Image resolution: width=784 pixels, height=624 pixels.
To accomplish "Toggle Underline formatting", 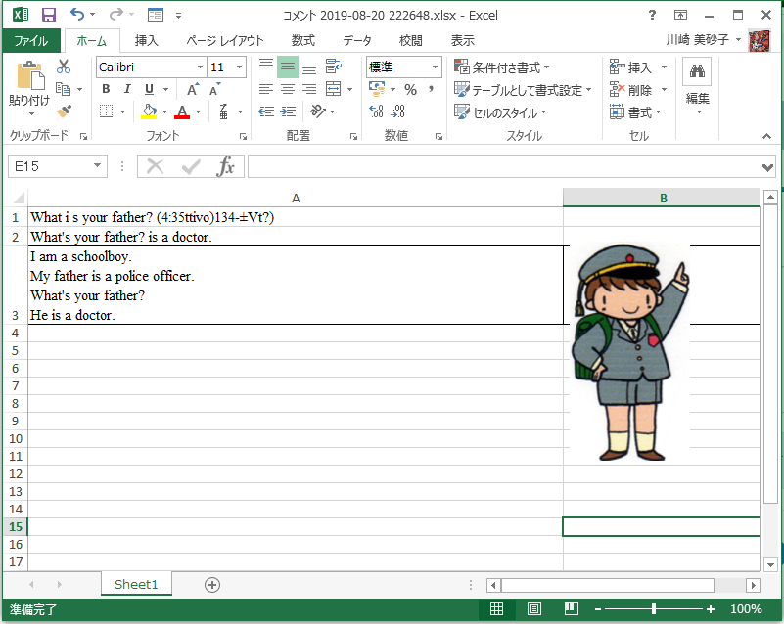I will [149, 89].
